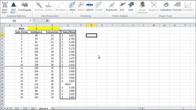Viewport: 196px width, 110px height.
Task: Expand the ARMA dropdown arrow
Action: coord(72,13)
